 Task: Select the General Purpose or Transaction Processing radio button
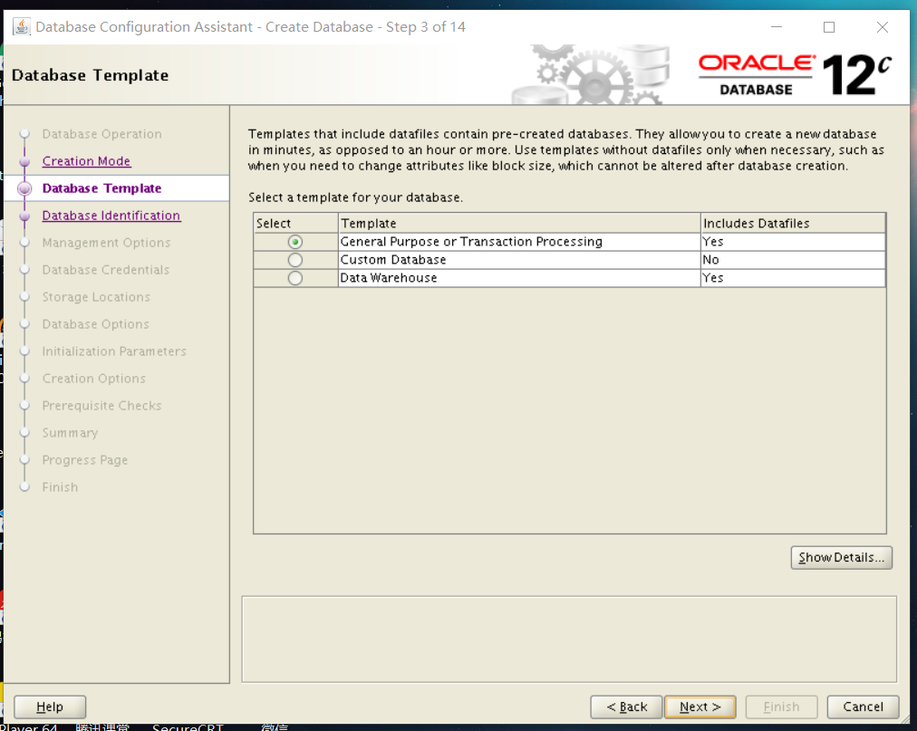click(294, 242)
